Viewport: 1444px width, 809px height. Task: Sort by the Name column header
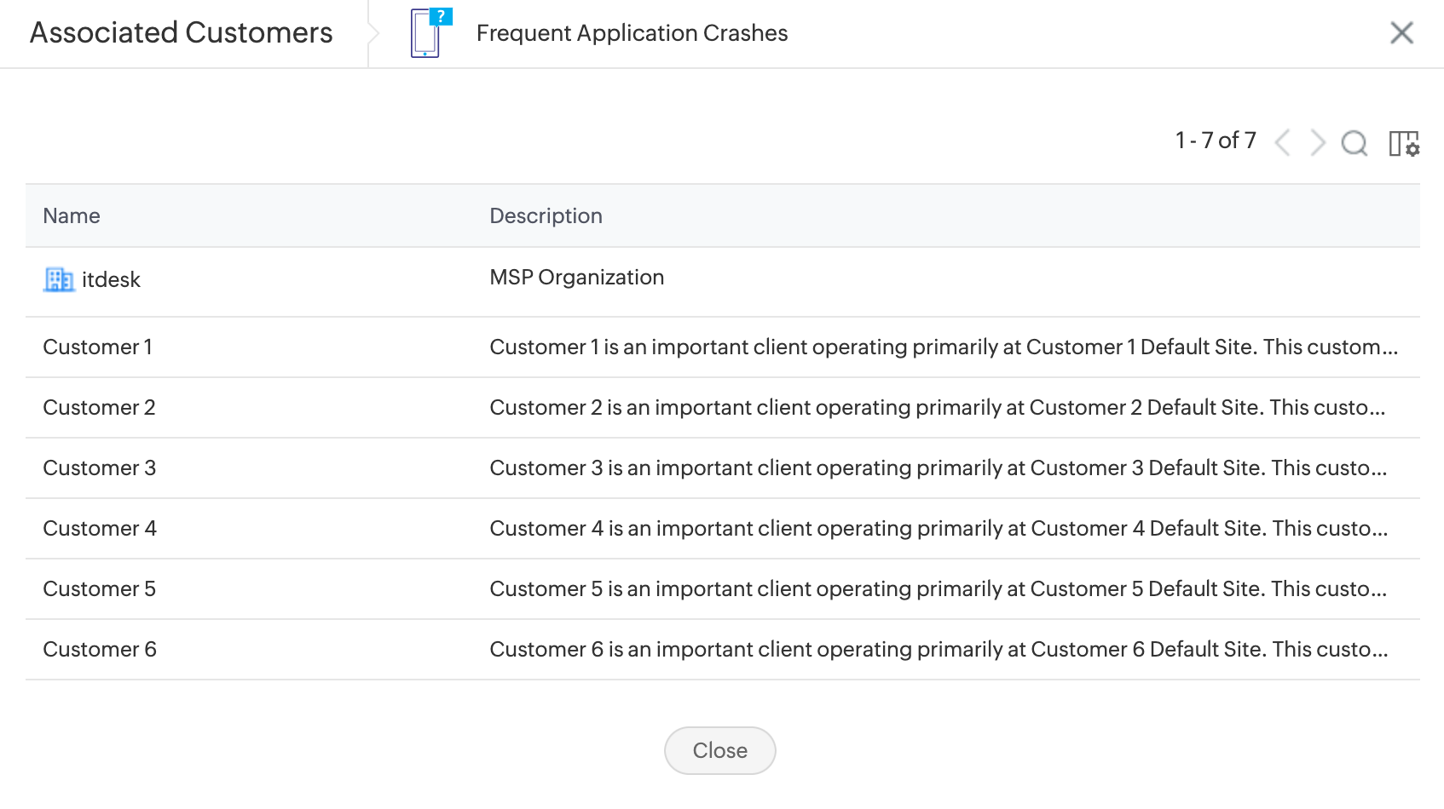pyautogui.click(x=72, y=216)
